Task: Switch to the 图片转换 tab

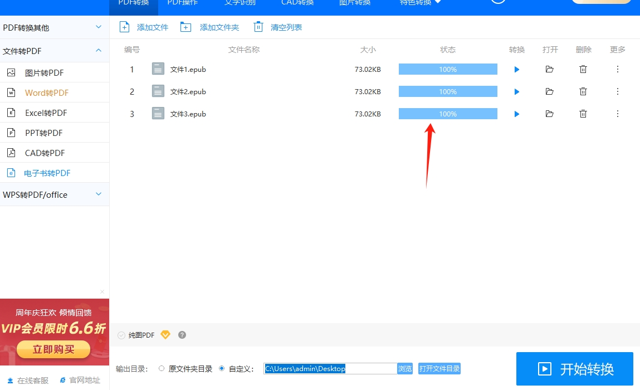Action: click(355, 2)
